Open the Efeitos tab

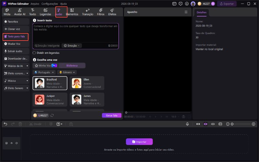112,12
